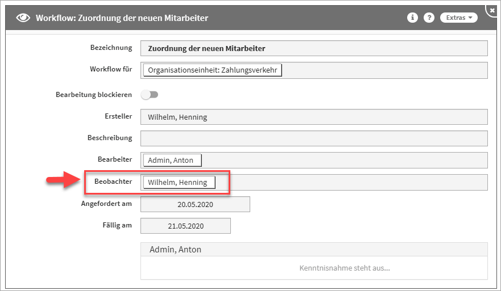The width and height of the screenshot is (501, 291).
Task: Click the Bezeichnung text field
Action: [314, 49]
